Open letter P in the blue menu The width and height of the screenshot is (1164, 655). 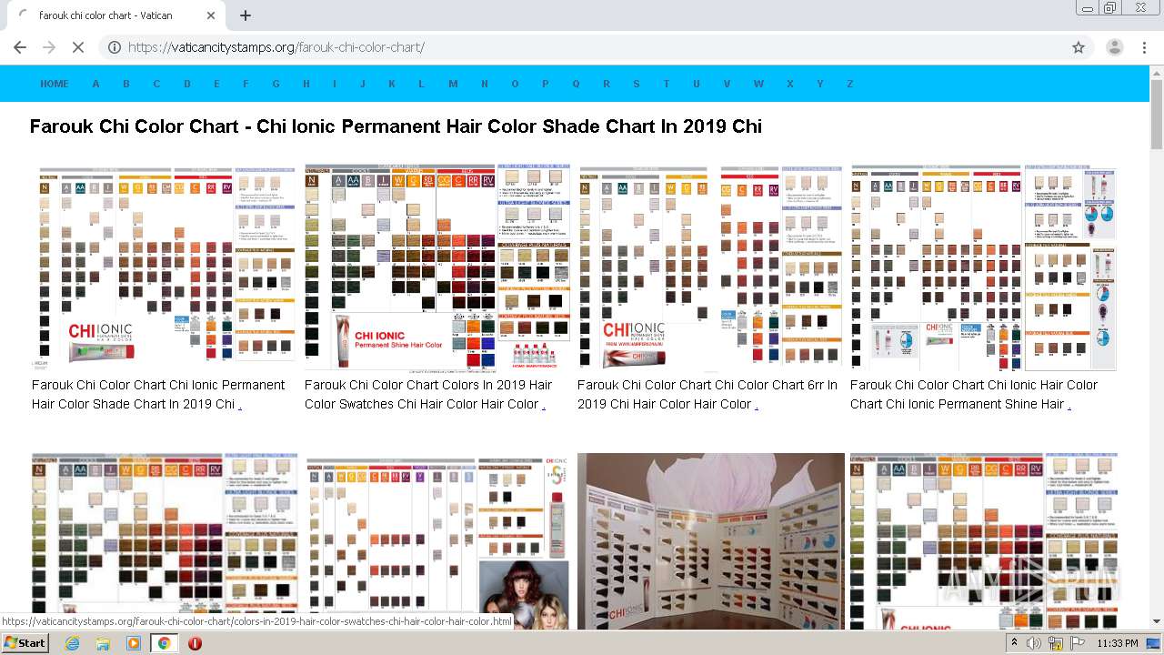tap(546, 84)
